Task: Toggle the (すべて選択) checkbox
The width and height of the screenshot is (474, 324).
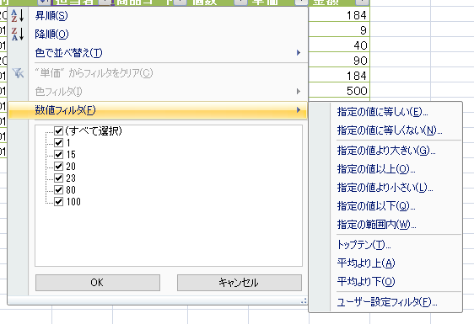Action: 59,130
